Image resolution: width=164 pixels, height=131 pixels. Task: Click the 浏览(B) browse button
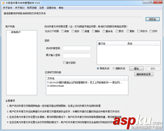153,19
